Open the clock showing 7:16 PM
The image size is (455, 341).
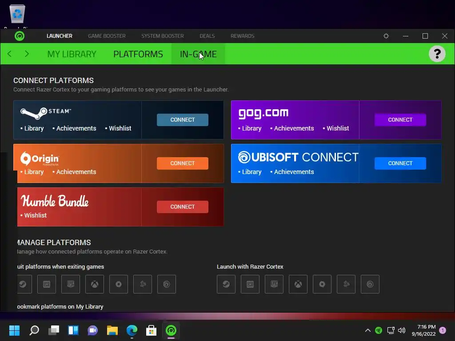point(423,330)
